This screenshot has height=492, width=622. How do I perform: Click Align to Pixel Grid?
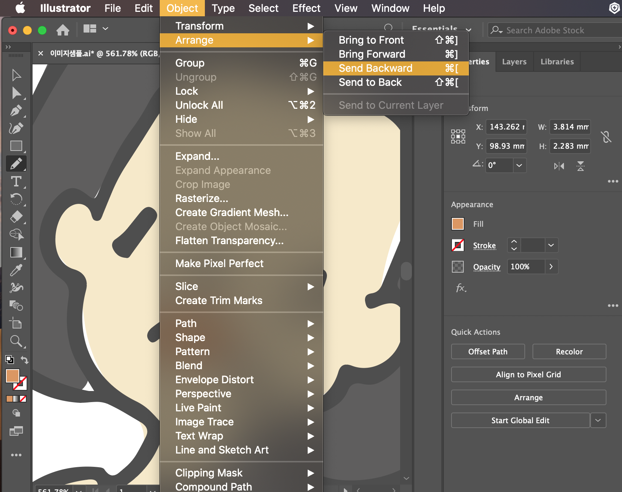(x=528, y=374)
